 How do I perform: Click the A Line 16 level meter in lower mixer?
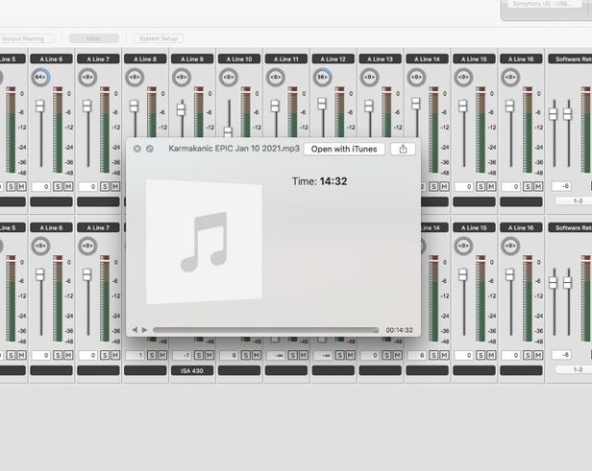[528, 298]
